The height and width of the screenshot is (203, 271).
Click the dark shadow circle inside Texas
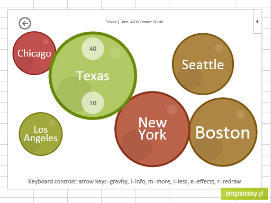[74, 94]
